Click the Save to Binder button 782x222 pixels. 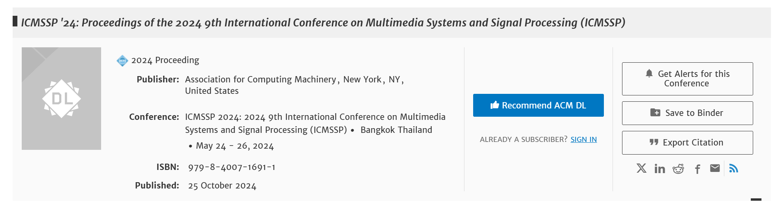[687, 113]
